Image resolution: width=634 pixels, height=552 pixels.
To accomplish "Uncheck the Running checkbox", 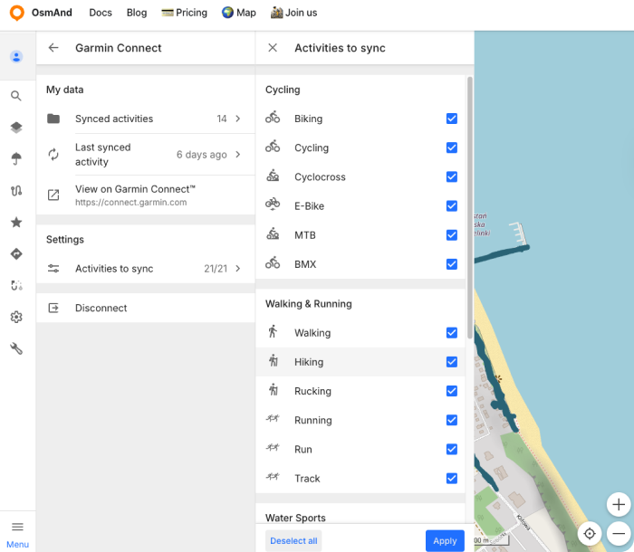I will 452,420.
